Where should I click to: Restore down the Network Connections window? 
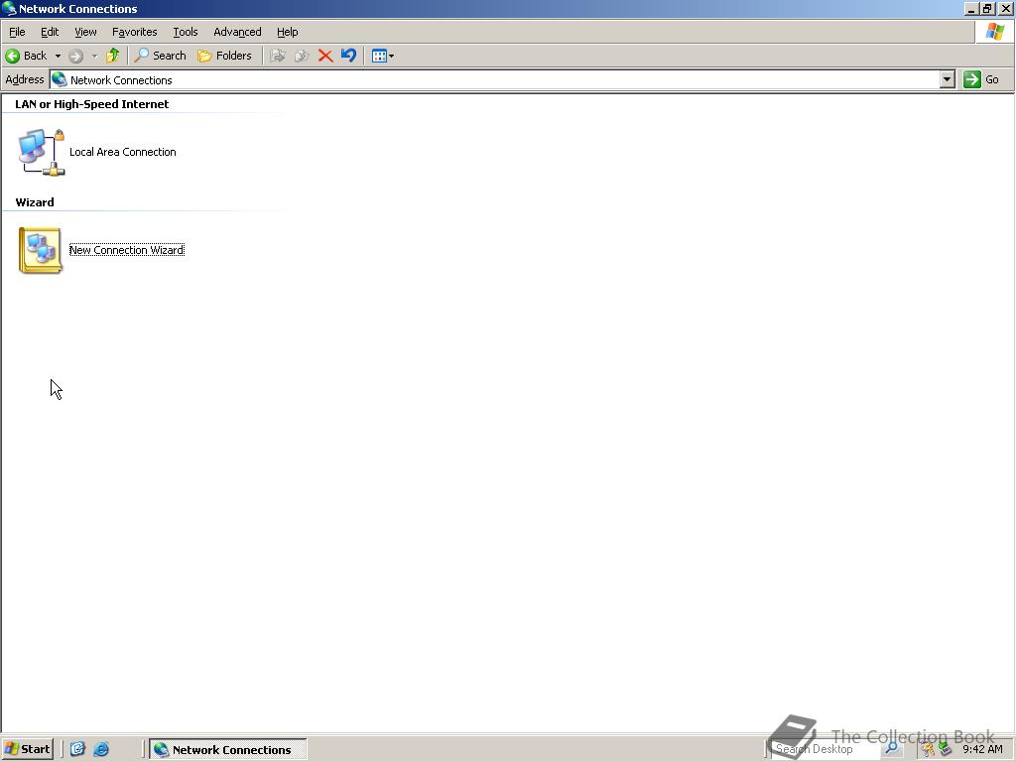[987, 8]
